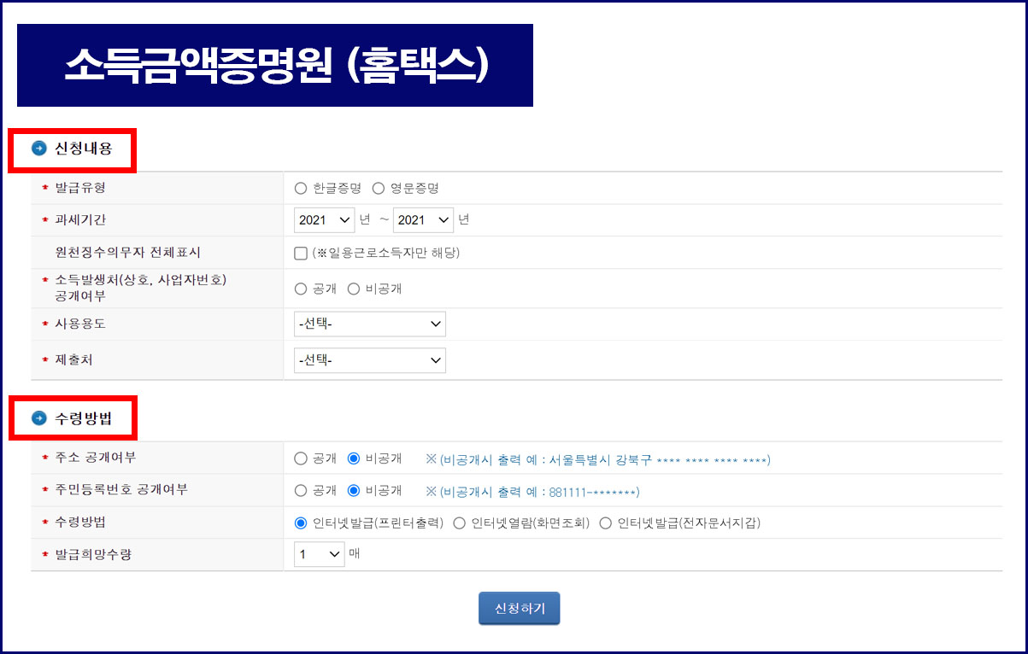This screenshot has height=654, width=1028.
Task: Click the arrow icon beside 신청내용
Action: click(39, 149)
